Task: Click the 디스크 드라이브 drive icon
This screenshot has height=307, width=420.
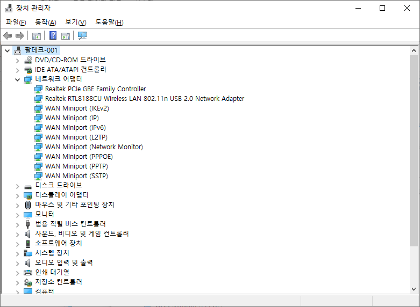Action: (x=28, y=186)
